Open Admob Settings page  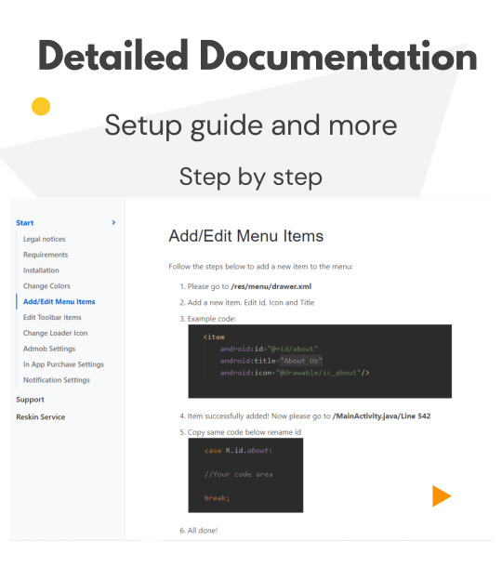49,349
